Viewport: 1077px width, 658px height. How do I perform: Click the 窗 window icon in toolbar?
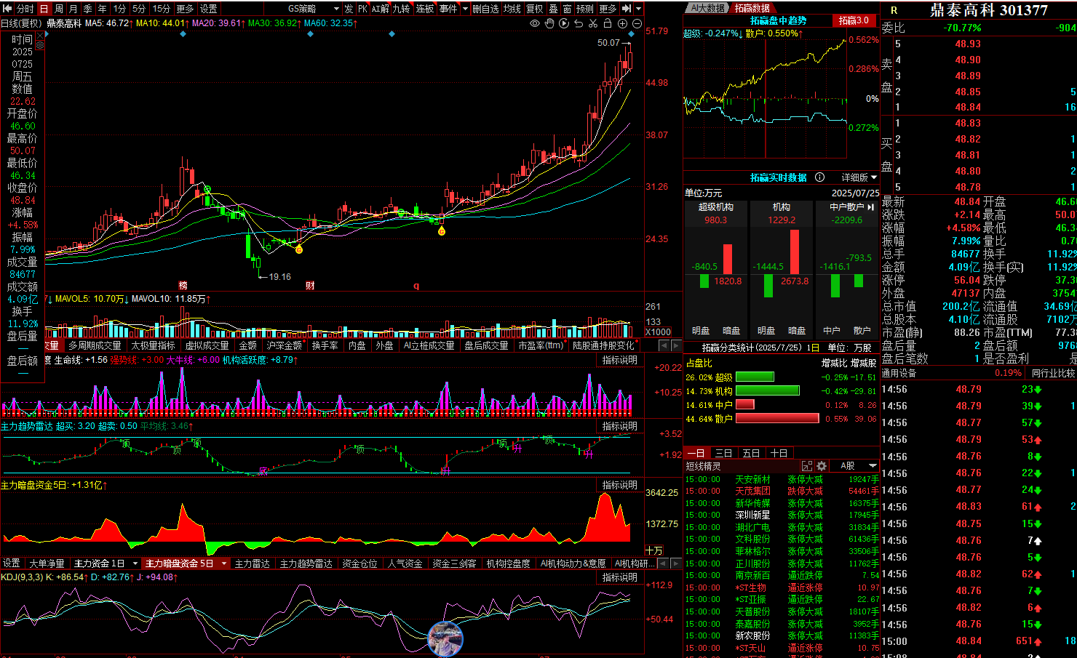pos(567,9)
